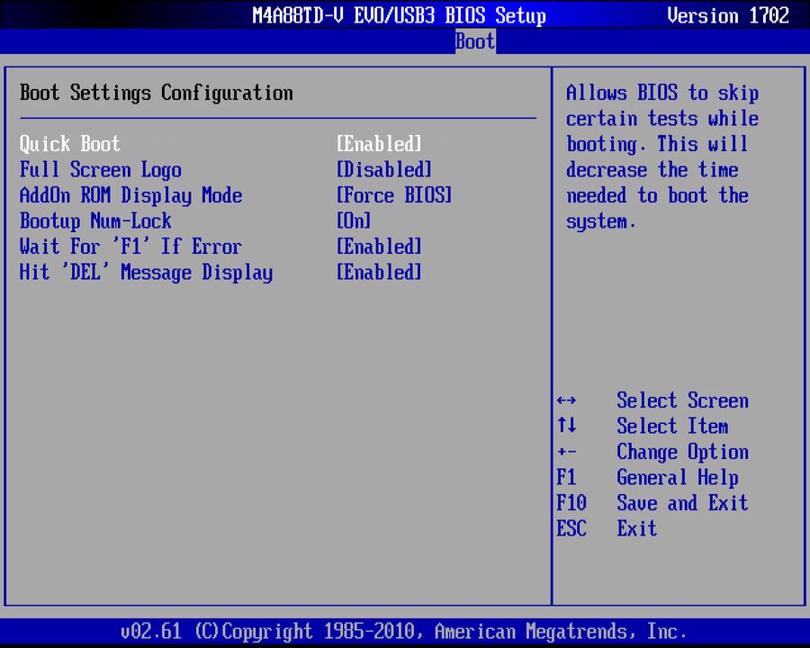This screenshot has height=648, width=810.
Task: Click the [Enabled] value beside Quick Boot
Action: [x=378, y=144]
